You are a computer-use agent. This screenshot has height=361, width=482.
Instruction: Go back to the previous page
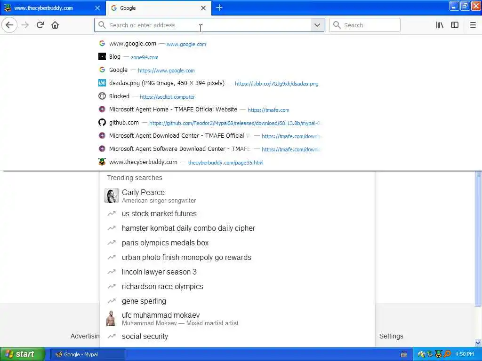(9, 25)
